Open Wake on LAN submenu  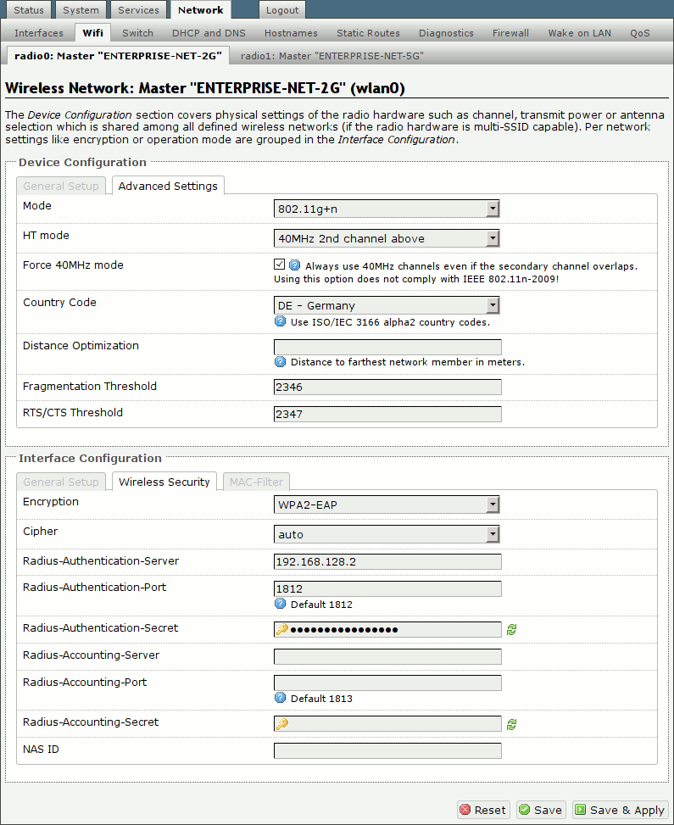coord(579,32)
